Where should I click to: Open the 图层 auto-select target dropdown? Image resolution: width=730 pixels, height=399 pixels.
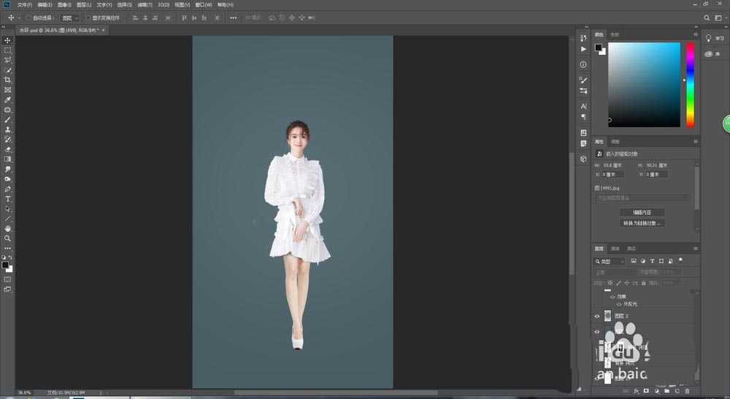click(70, 17)
